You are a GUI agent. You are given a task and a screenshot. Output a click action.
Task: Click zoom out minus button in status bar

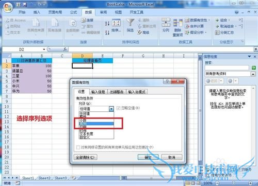point(217,183)
